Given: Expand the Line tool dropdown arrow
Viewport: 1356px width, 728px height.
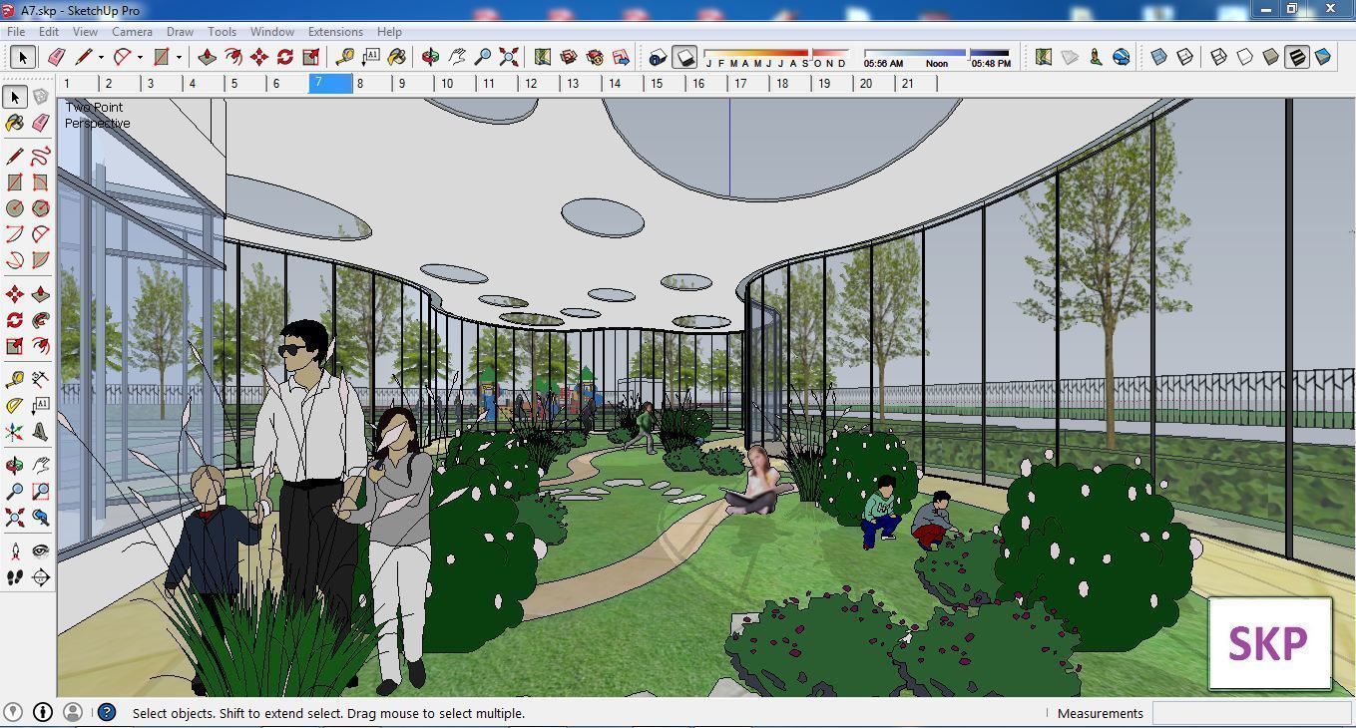Looking at the screenshot, I should click(101, 57).
